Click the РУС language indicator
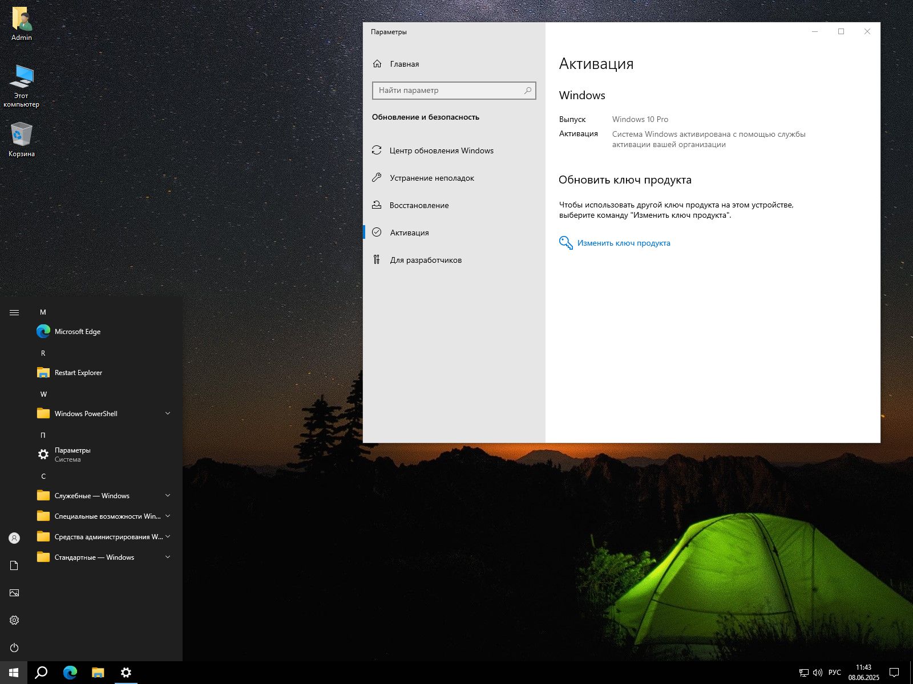Viewport: 913px width, 684px height. pyautogui.click(x=835, y=673)
